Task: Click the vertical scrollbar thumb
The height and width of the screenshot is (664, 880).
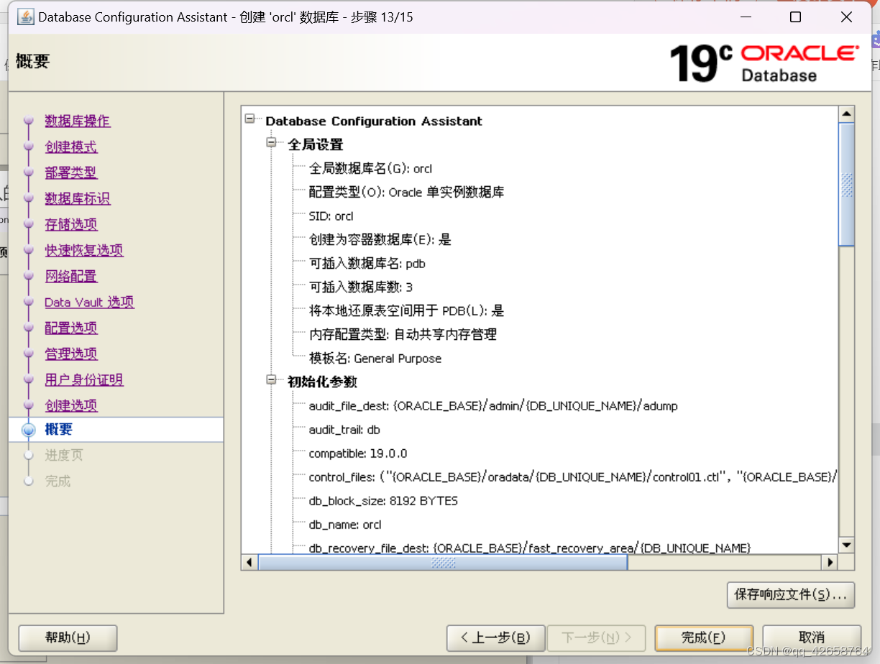Action: [846, 185]
